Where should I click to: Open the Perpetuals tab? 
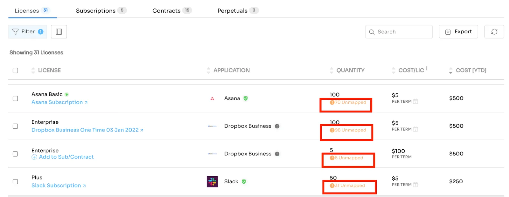[x=238, y=10]
